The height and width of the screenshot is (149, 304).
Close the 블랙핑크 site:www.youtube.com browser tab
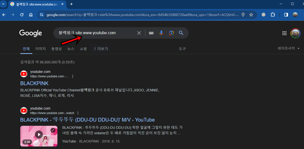click(x=62, y=4)
